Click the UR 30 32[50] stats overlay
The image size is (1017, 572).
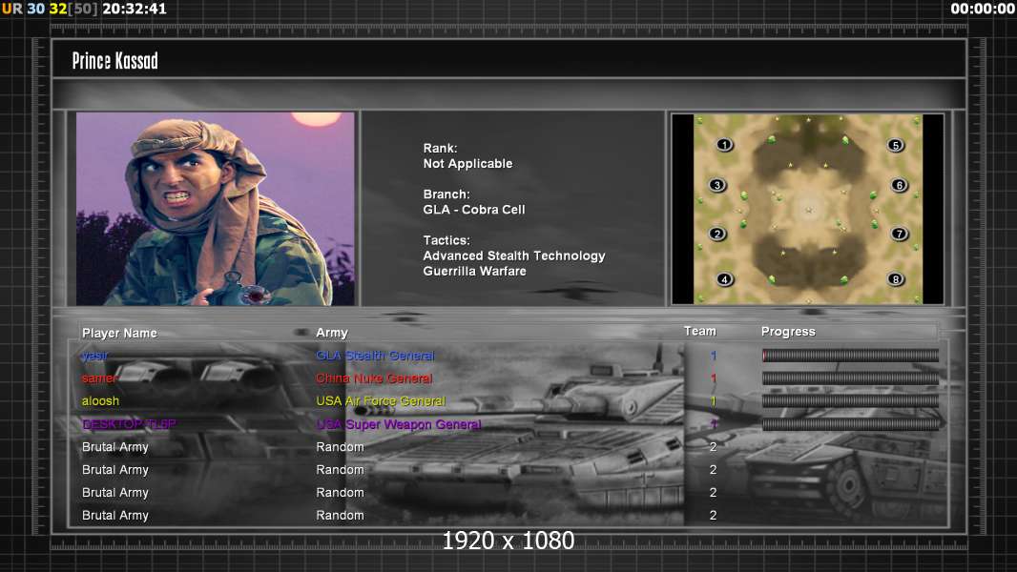tap(50, 10)
